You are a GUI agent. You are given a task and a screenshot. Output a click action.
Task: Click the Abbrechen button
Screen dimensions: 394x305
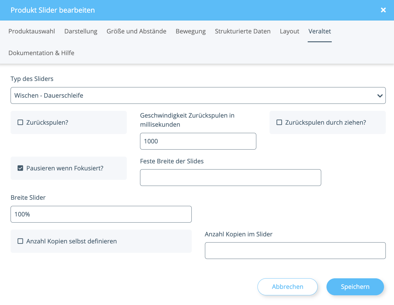pyautogui.click(x=287, y=287)
